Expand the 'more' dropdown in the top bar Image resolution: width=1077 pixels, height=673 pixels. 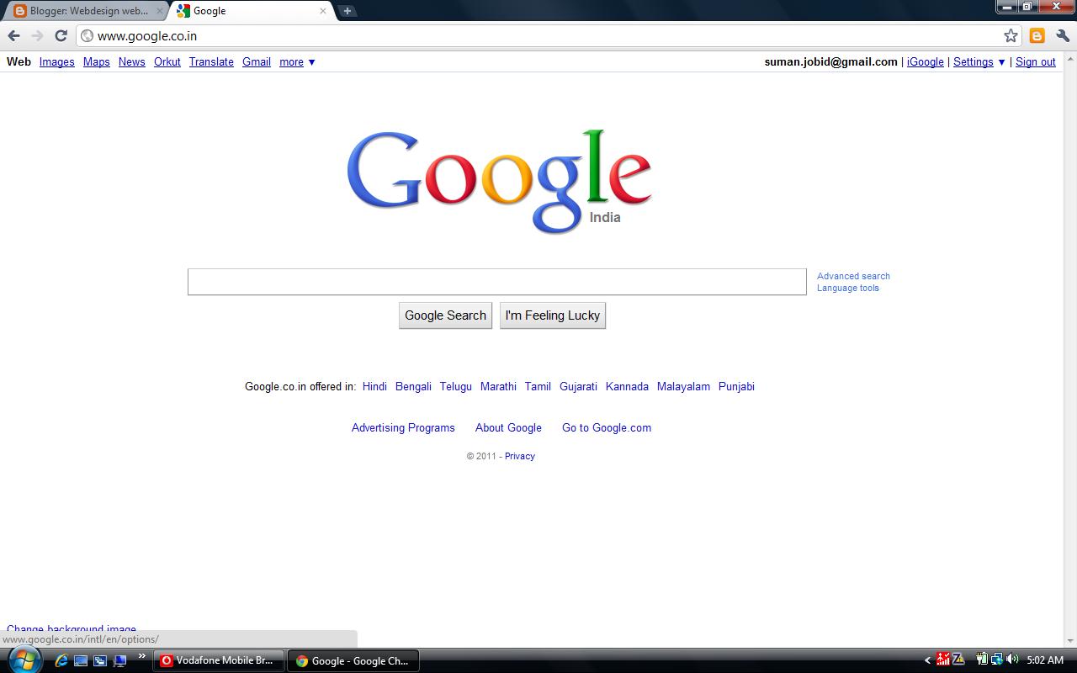pyautogui.click(x=297, y=61)
